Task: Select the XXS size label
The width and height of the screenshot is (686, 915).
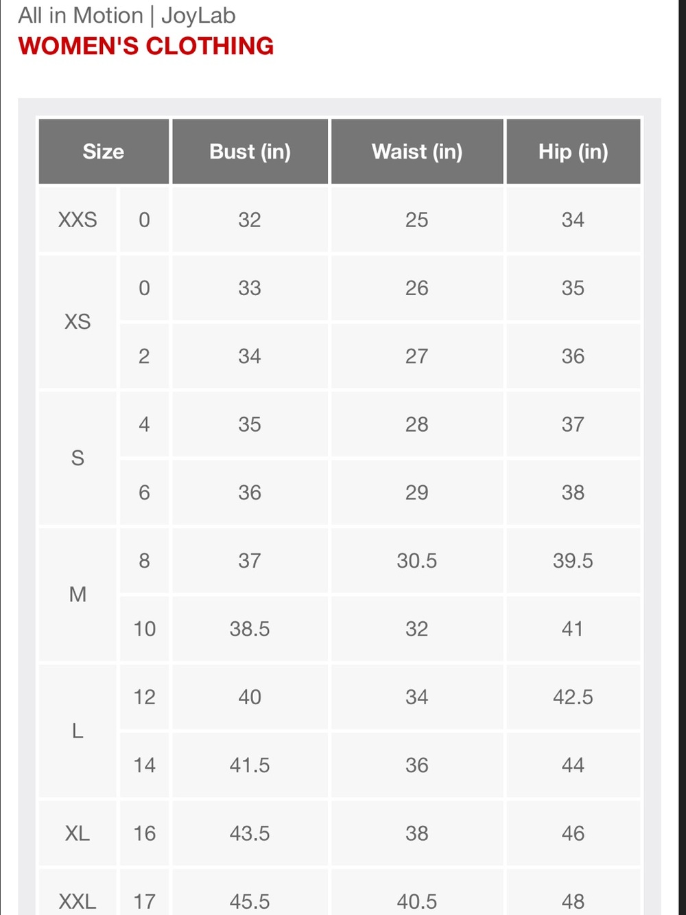Action: click(78, 220)
